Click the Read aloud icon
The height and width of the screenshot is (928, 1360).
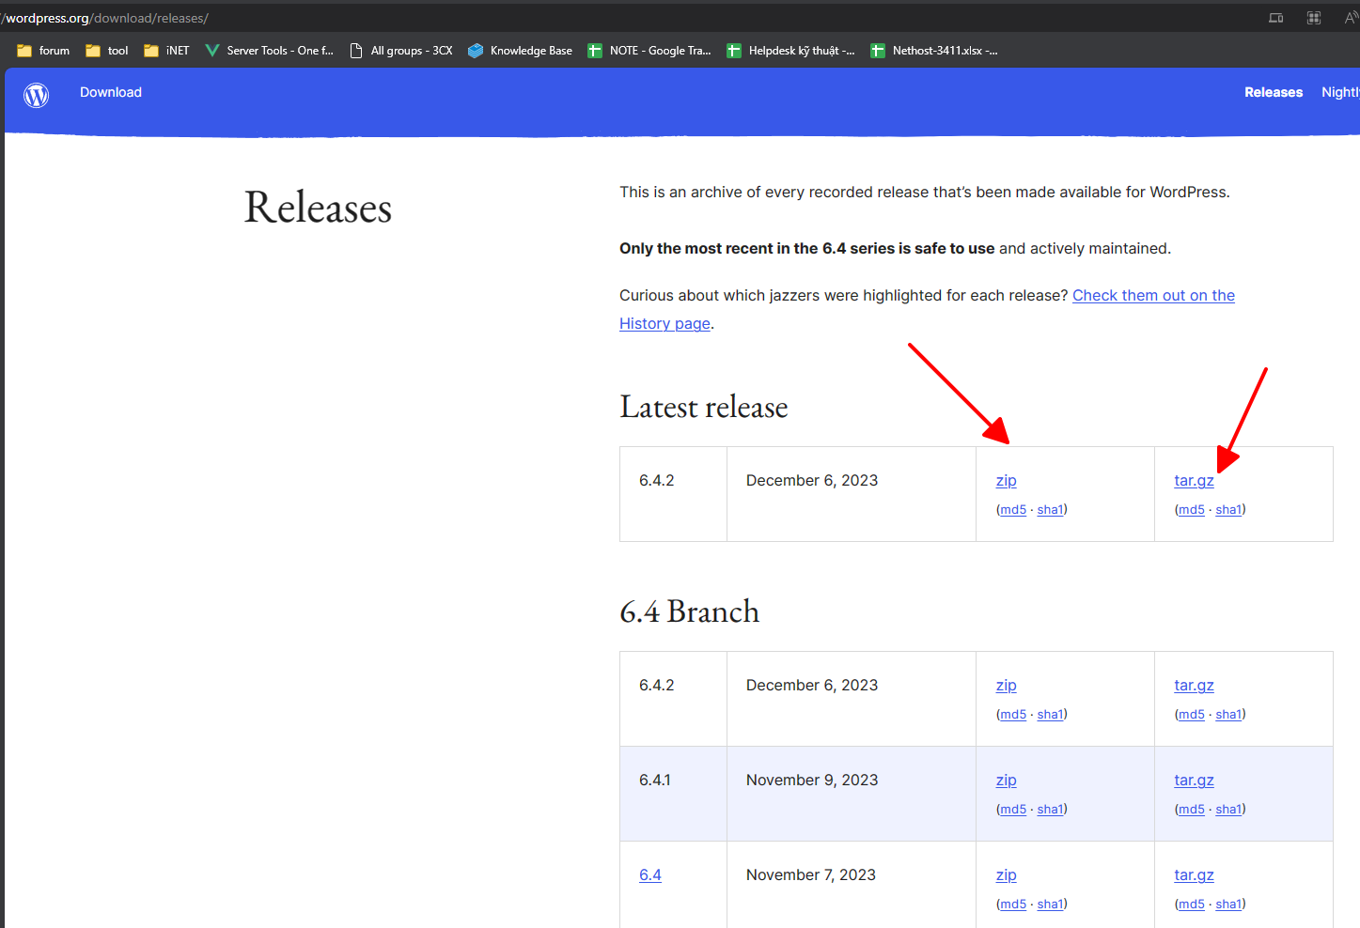click(1352, 18)
